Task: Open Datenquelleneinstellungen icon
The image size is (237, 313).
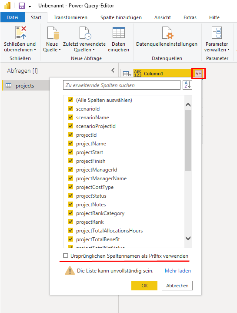Action: pyautogui.click(x=167, y=33)
